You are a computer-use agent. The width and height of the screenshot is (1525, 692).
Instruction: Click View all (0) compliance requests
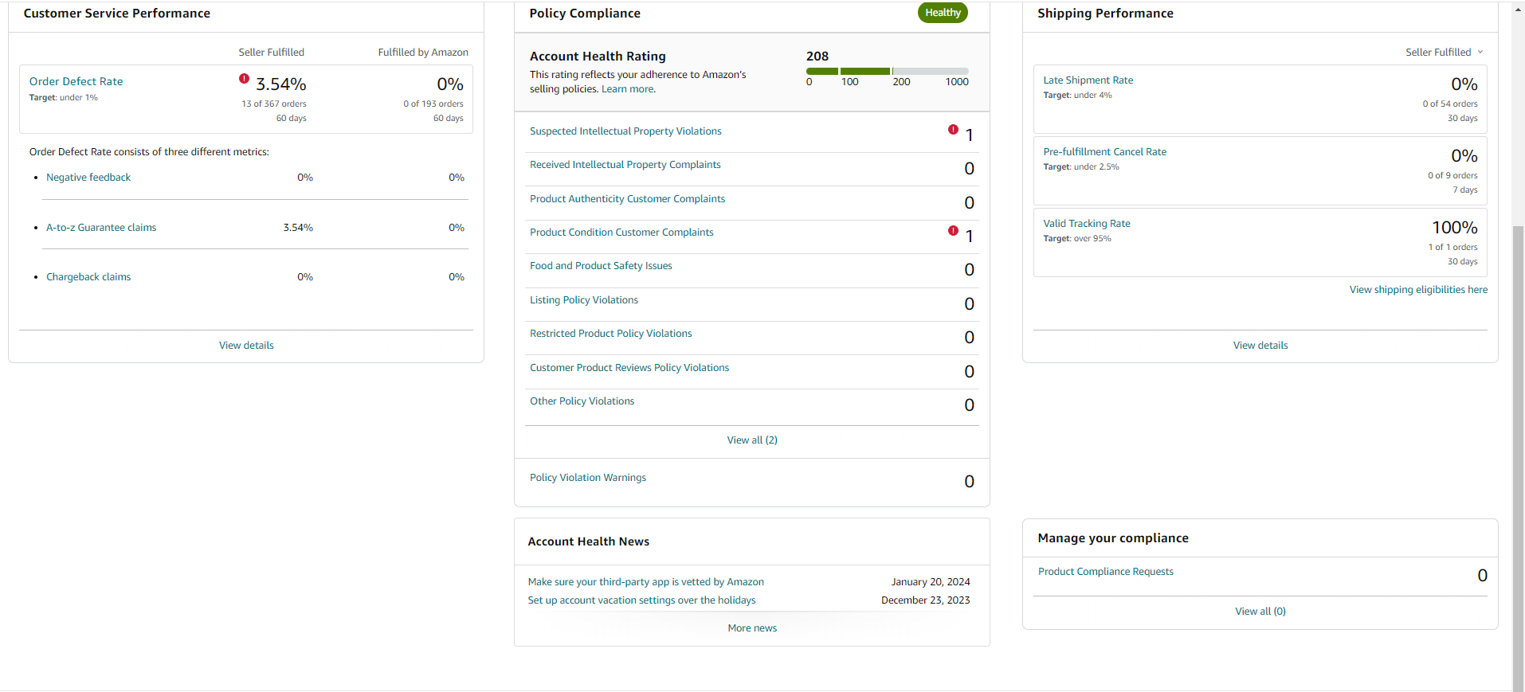[1260, 612]
